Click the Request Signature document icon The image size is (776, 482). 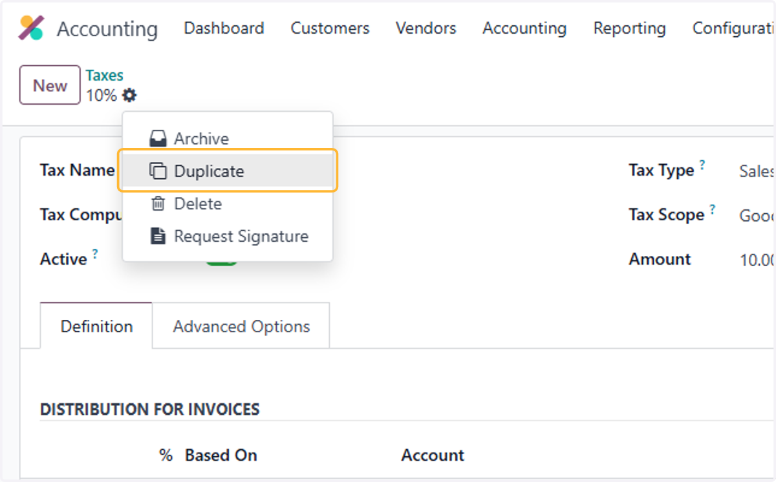tap(158, 236)
